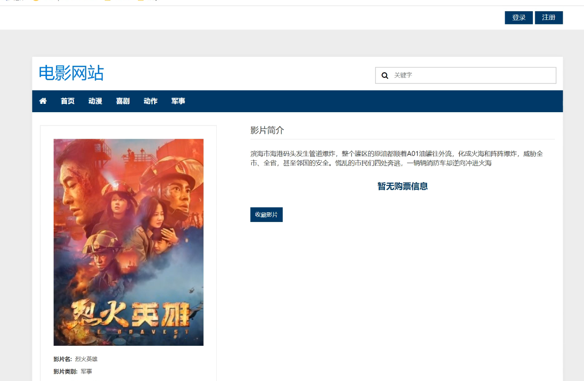Click the movie name value 烈火英雄

click(86, 359)
